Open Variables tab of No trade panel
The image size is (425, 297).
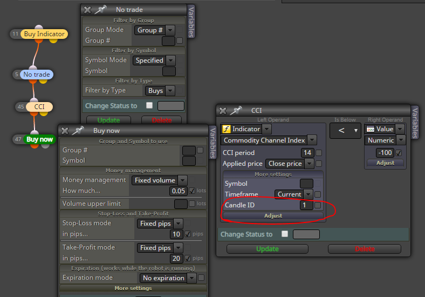(191, 22)
